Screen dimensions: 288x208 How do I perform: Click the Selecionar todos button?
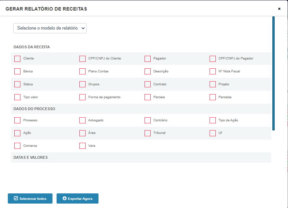tap(30, 198)
